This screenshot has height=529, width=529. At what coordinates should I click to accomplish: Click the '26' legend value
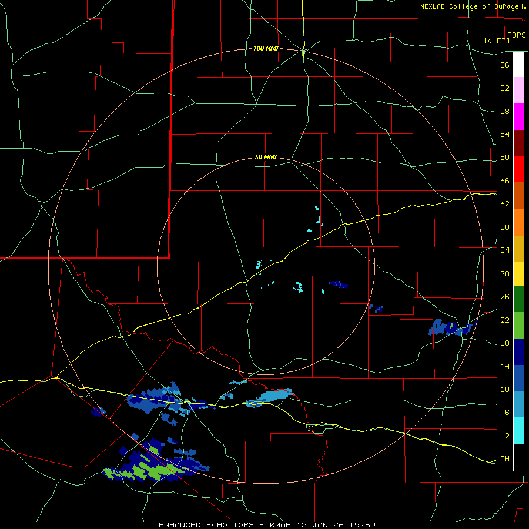[x=505, y=297]
